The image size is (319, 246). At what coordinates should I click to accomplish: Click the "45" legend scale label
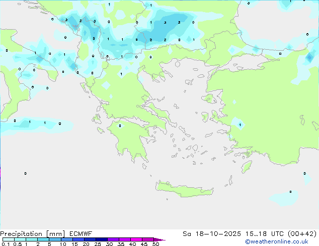click(144, 244)
